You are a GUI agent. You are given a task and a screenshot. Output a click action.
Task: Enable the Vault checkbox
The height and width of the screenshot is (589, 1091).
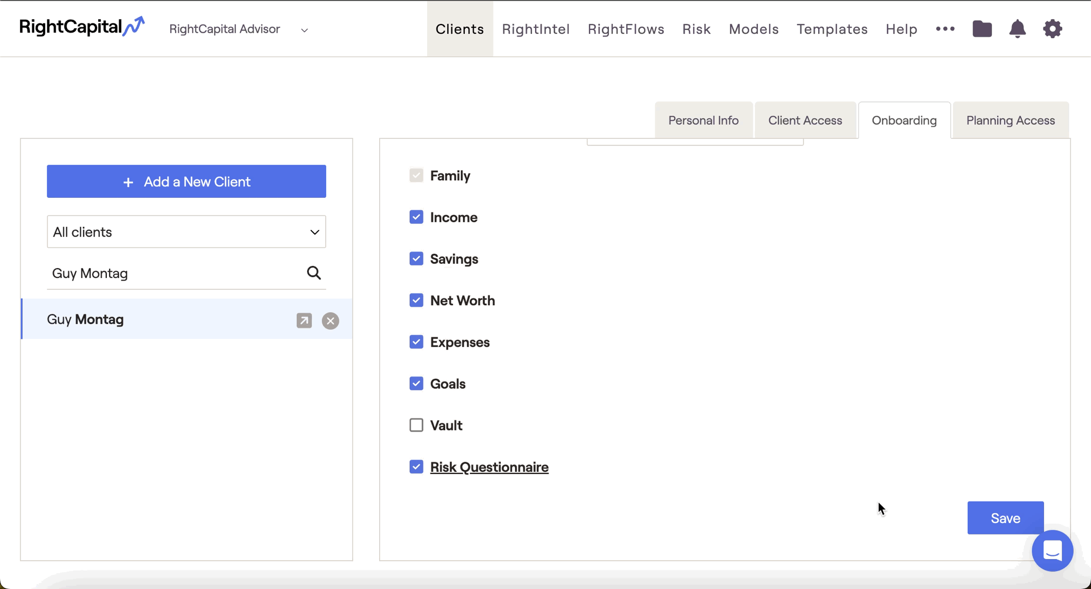[x=416, y=425]
